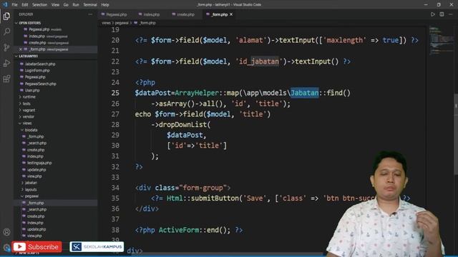
Task: Open the Terminal menu
Action: click(x=90, y=5)
